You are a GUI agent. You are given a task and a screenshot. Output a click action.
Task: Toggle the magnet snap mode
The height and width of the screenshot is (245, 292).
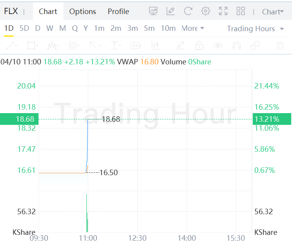236,46
